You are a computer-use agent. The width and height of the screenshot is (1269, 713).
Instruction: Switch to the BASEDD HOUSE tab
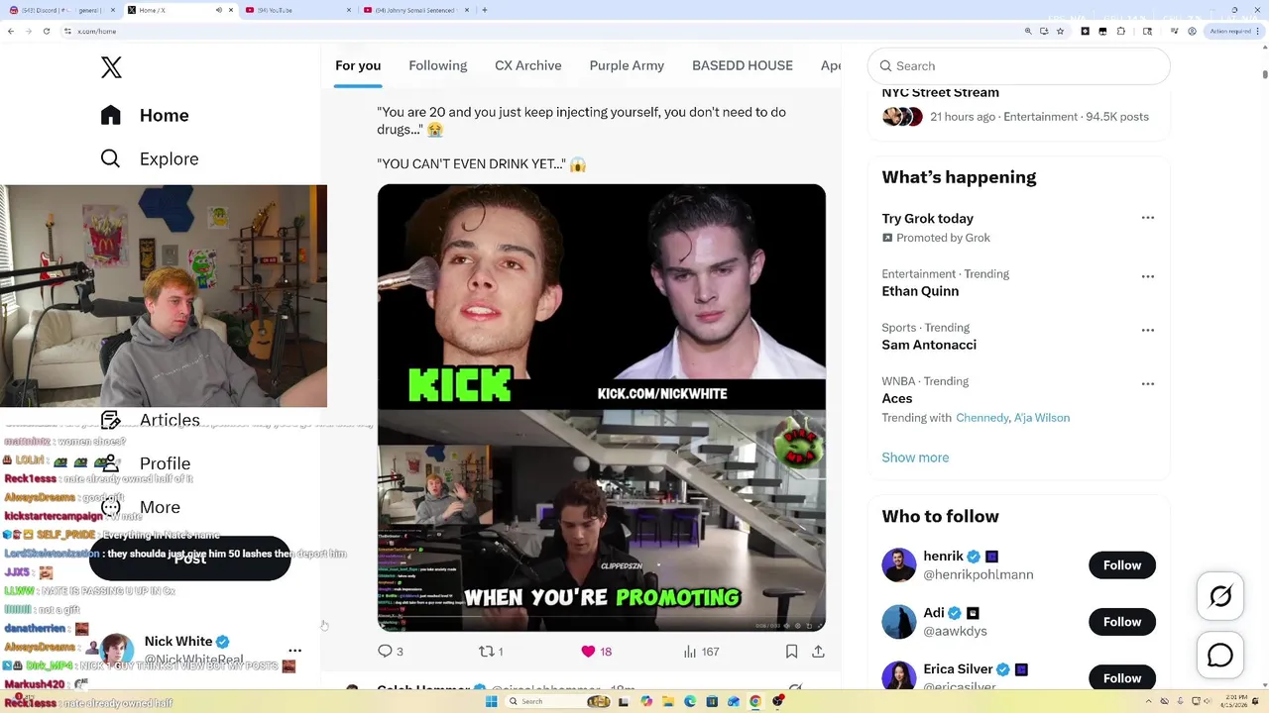click(743, 65)
